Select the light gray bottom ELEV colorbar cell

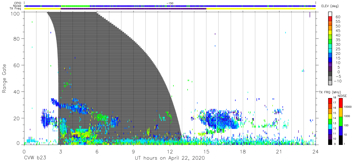point(330,83)
